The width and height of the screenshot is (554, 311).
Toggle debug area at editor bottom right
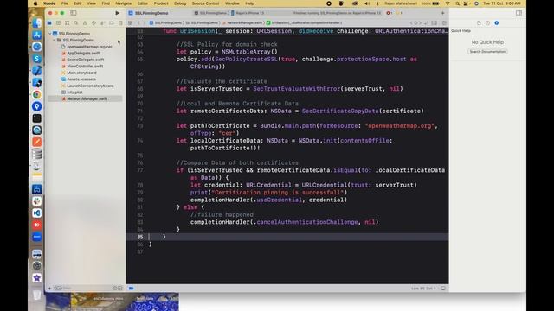(443, 288)
